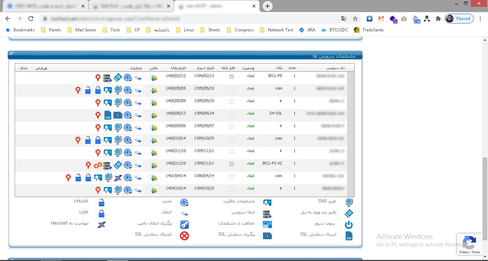The height and width of the screenshot is (261, 488).
Task: Click reCAPTCHA Privacy link
Action: pyautogui.click(x=464, y=252)
